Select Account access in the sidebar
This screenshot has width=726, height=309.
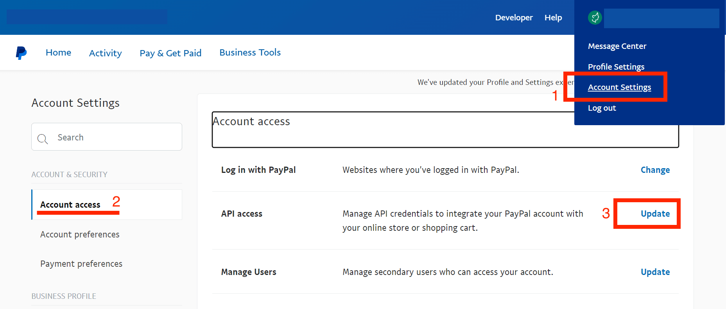click(70, 205)
